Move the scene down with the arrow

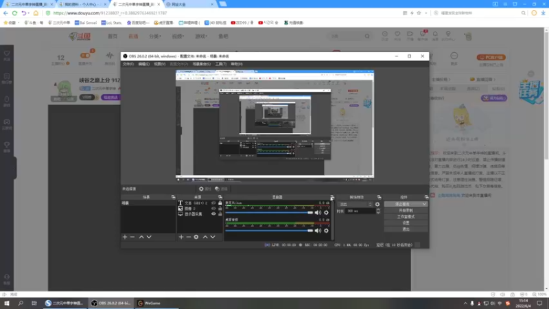pyautogui.click(x=149, y=237)
